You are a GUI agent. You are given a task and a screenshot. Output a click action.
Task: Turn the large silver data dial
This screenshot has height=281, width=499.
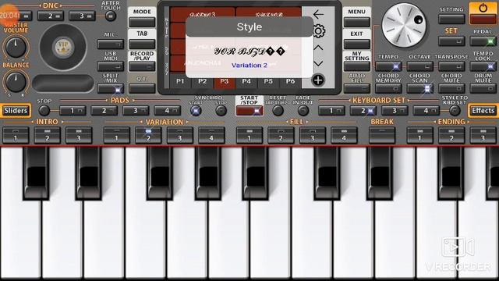coord(404,25)
